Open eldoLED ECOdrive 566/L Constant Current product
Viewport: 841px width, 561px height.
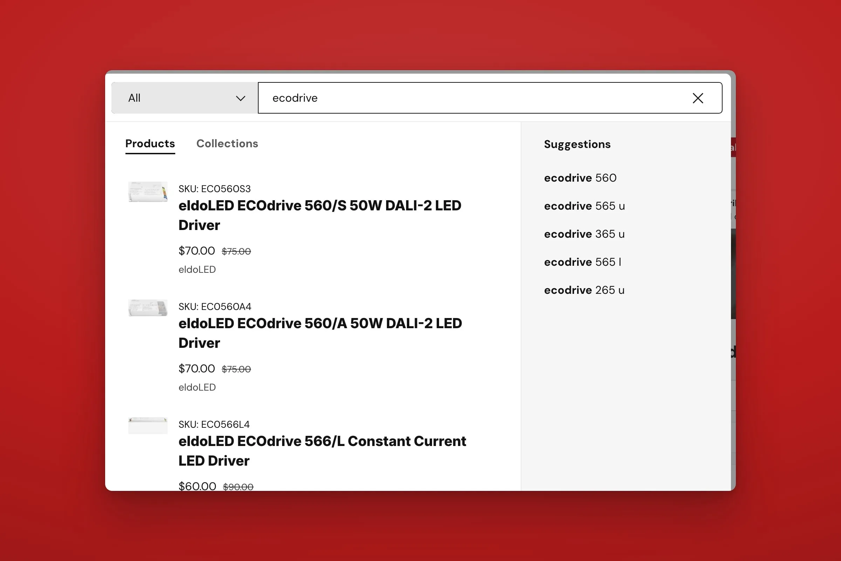[322, 451]
